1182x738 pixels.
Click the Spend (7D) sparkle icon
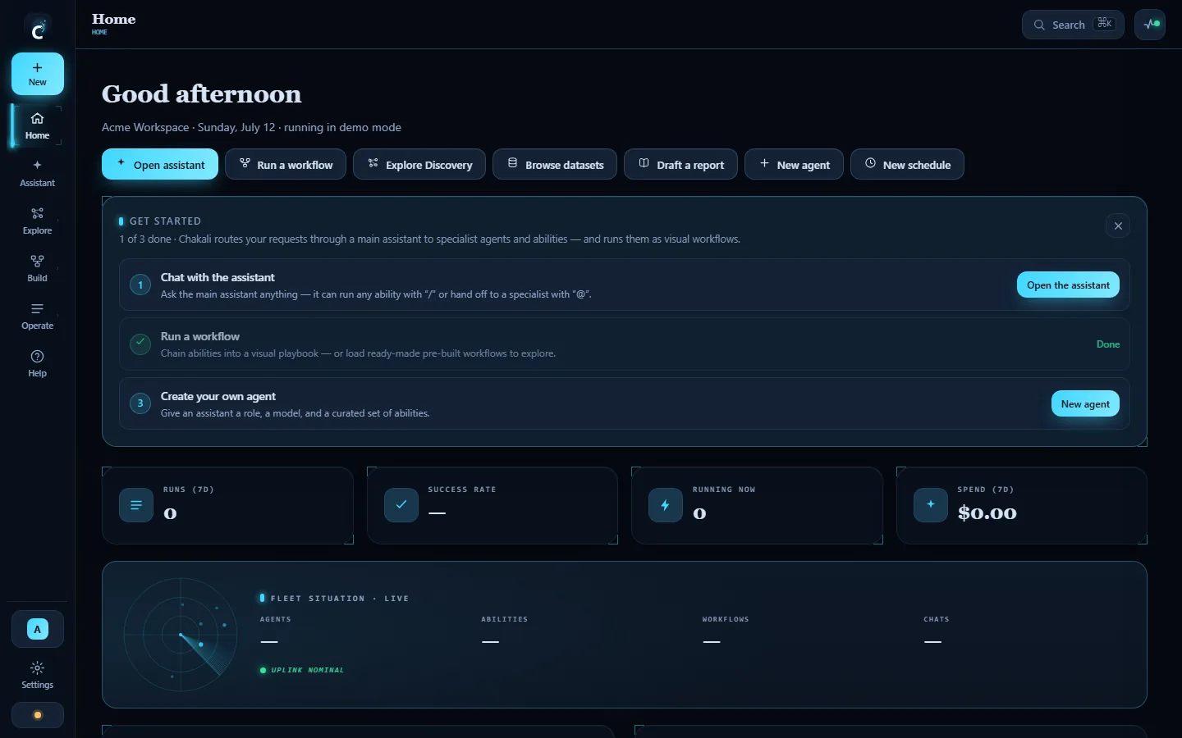[x=931, y=505]
